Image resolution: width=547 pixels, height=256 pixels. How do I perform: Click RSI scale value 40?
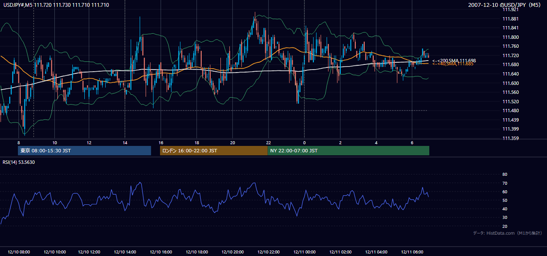505,209
